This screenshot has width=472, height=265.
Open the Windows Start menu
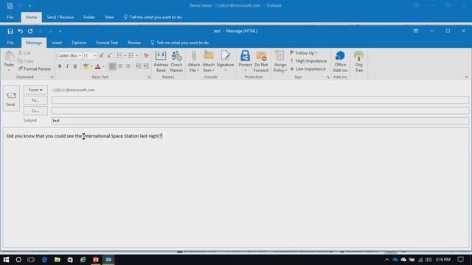6,260
